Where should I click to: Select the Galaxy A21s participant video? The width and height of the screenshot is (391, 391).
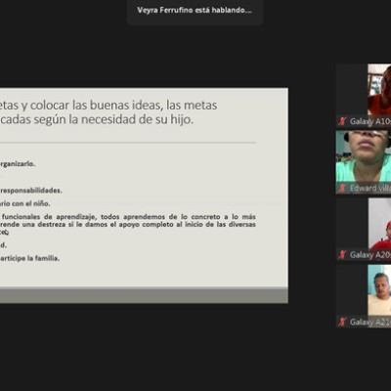click(x=364, y=296)
